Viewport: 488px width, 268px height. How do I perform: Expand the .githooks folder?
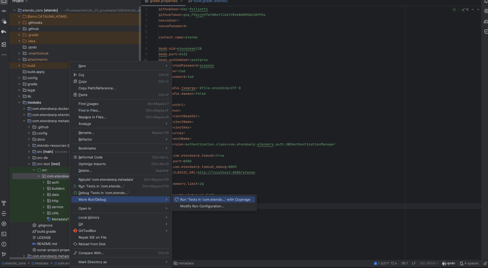click(19, 23)
